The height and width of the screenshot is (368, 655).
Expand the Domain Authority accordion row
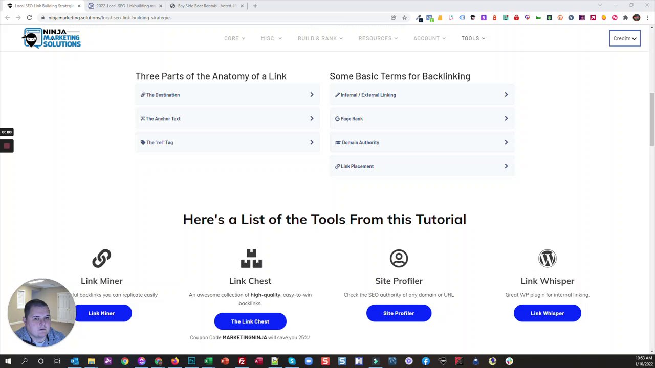tap(422, 143)
